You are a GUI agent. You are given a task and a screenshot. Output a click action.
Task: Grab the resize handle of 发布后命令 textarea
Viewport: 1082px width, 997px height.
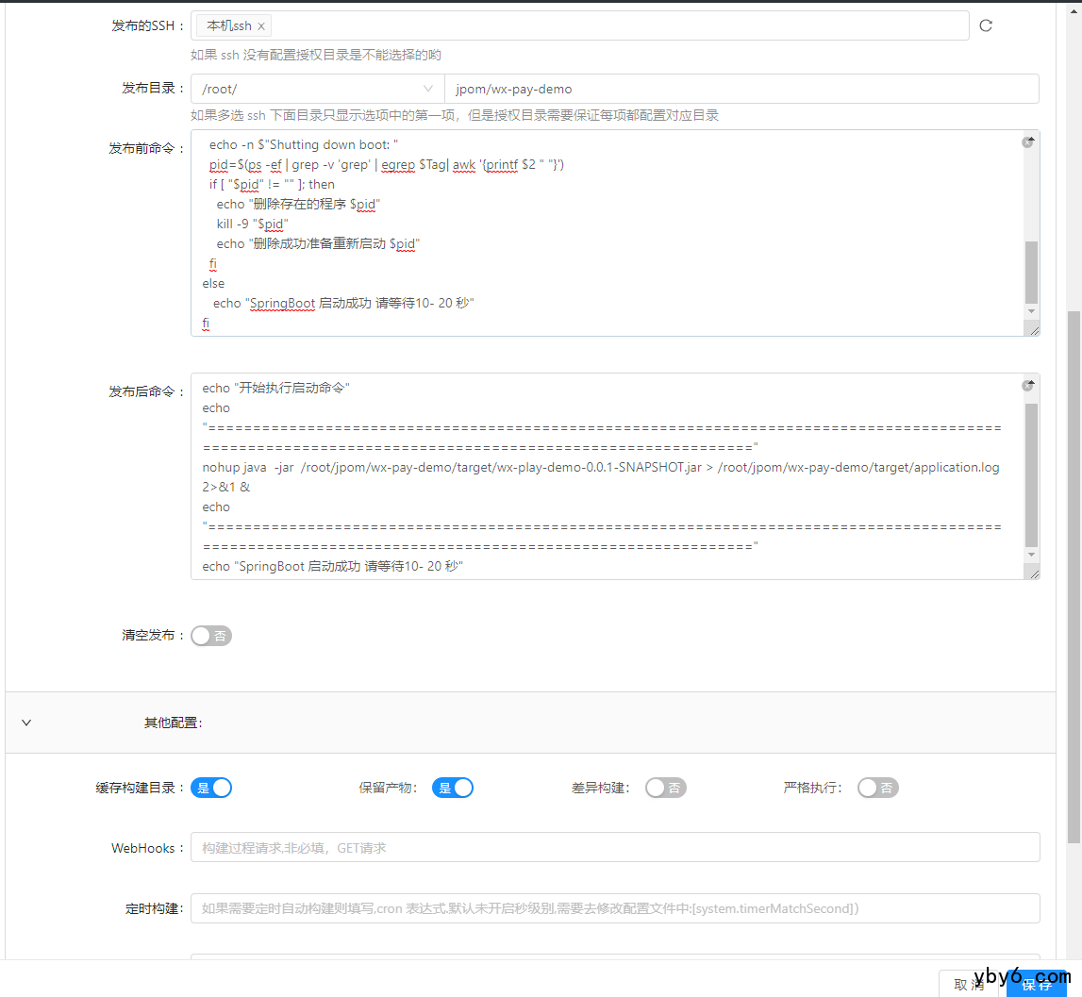click(1034, 574)
